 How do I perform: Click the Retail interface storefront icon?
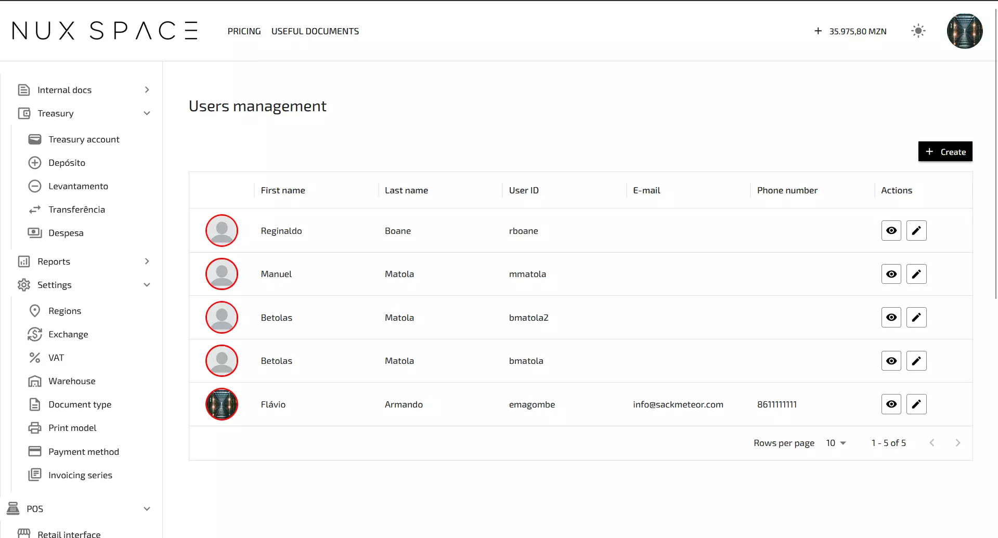point(24,533)
